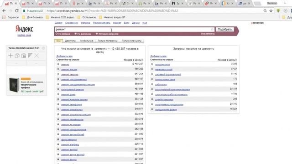Add similar query with 30 104 shows via plus
292x164 pixels.
click(x=152, y=89)
